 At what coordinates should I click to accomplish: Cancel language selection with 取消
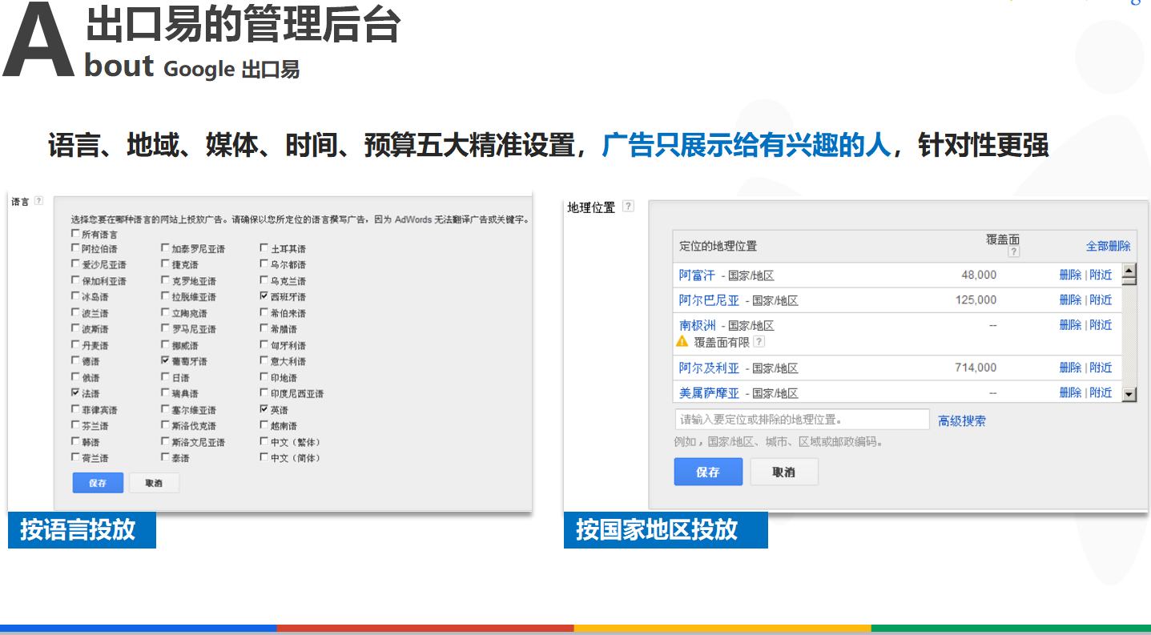pyautogui.click(x=154, y=483)
